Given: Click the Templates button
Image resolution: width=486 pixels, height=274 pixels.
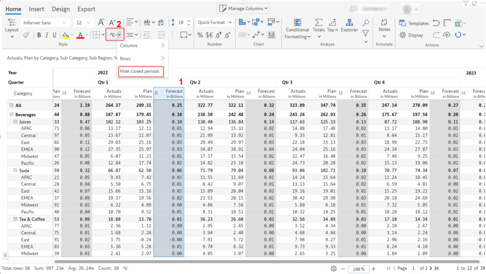Looking at the screenshot, I should pyautogui.click(x=414, y=23).
